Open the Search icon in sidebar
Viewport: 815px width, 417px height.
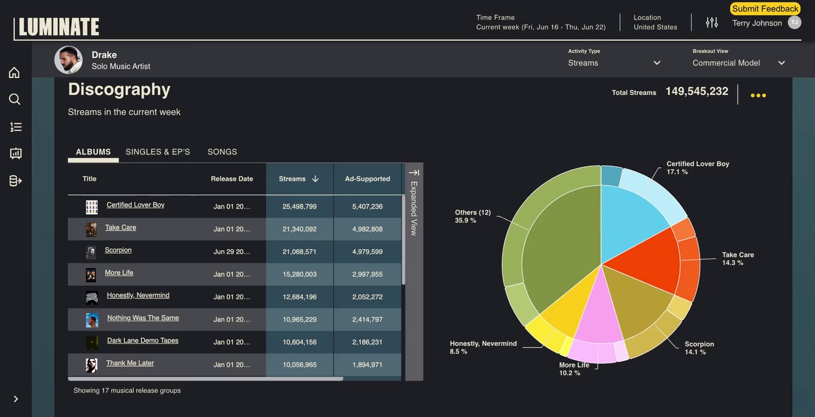click(x=15, y=99)
